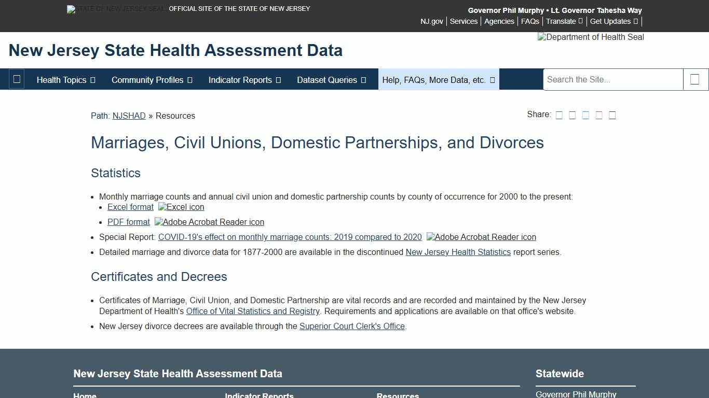Share the page via the first share icon
The image size is (709, 398).
pos(560,115)
